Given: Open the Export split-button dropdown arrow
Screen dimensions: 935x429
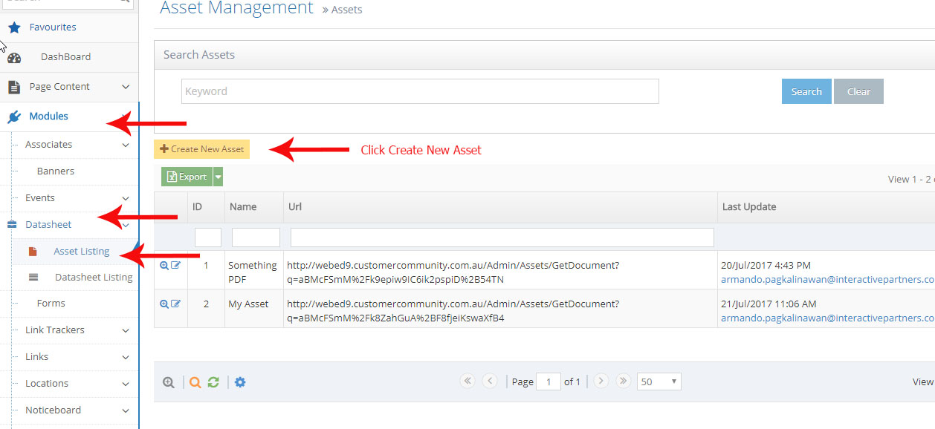Looking at the screenshot, I should 218,177.
